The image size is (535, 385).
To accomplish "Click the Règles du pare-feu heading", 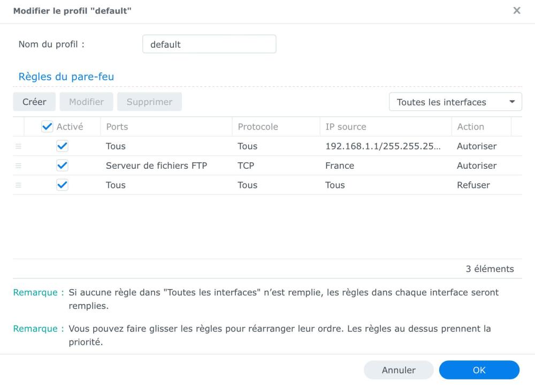I will pyautogui.click(x=66, y=77).
